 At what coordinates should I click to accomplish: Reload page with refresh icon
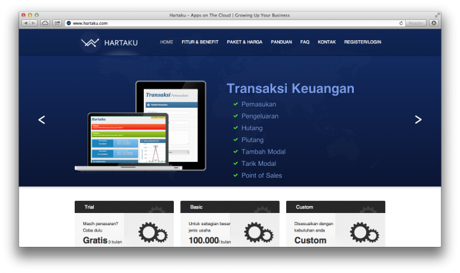click(x=401, y=23)
